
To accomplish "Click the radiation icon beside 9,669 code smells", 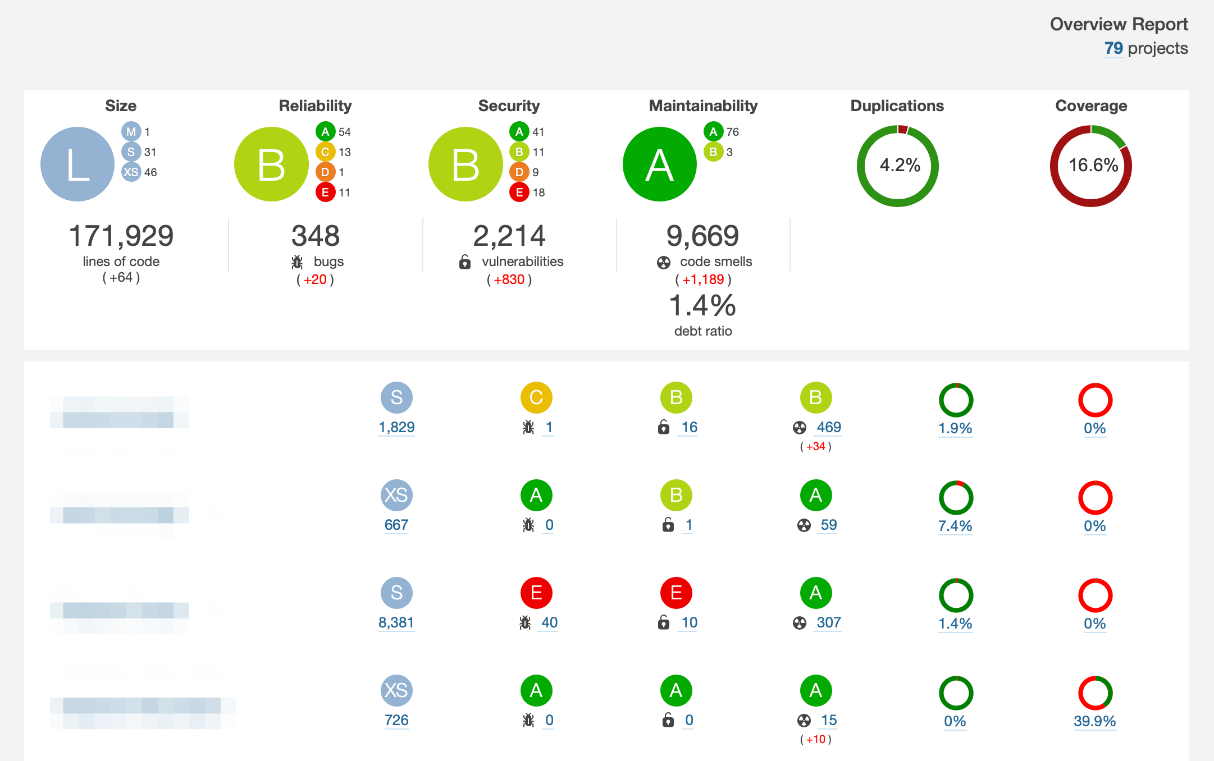I will click(x=664, y=263).
